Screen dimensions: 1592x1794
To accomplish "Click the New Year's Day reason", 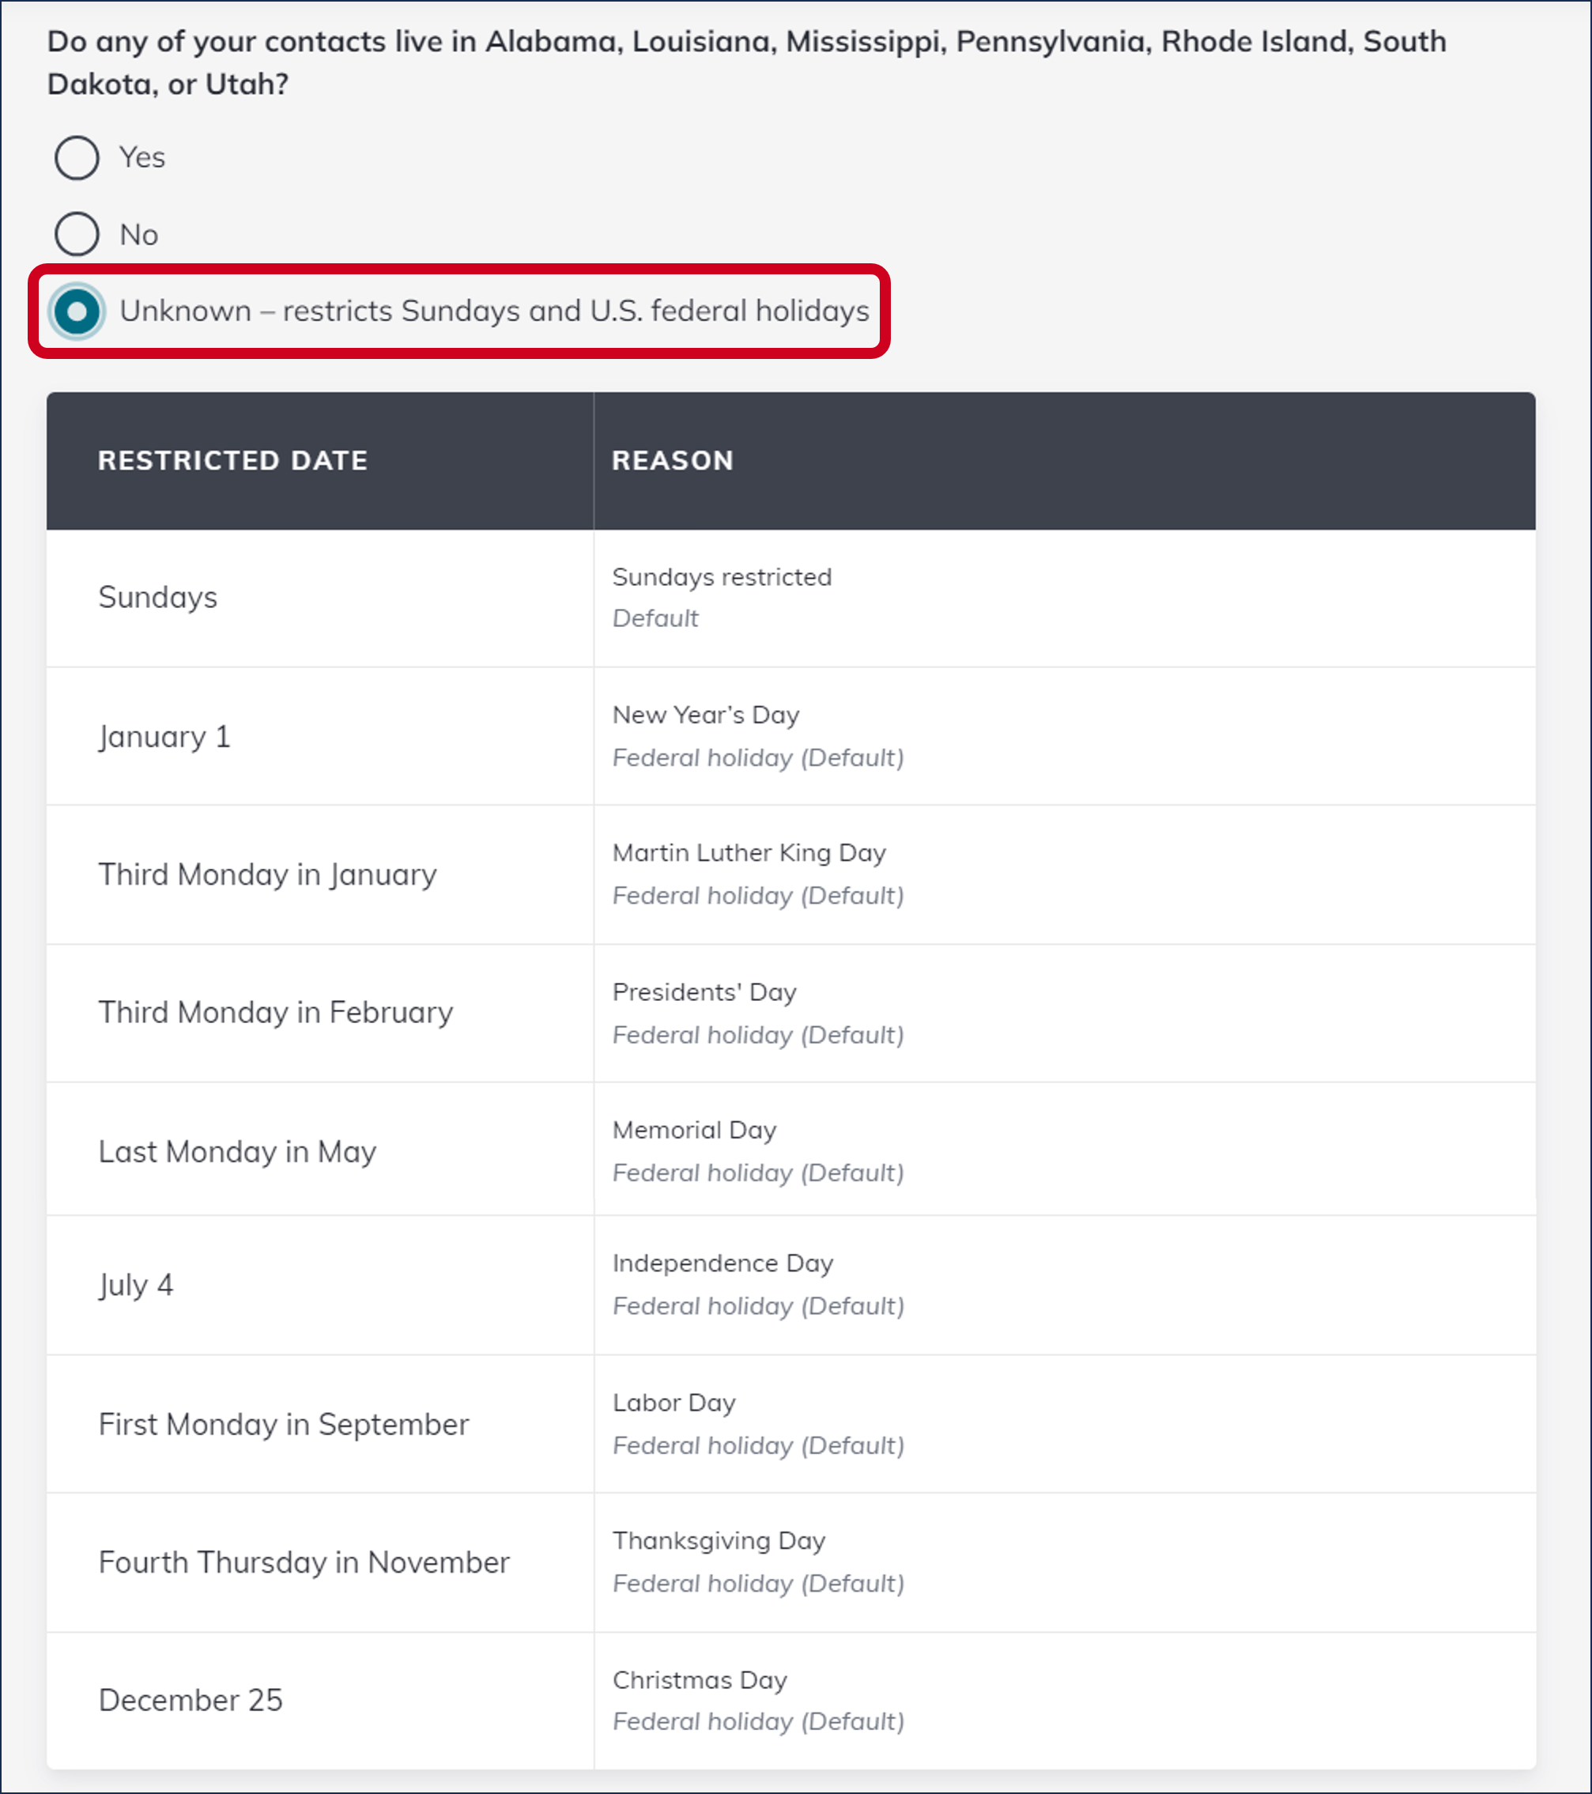I will pyautogui.click(x=706, y=716).
